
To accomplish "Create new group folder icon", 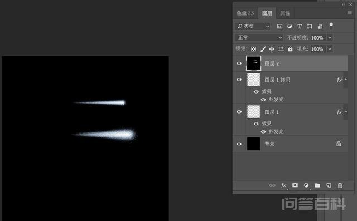I will tap(317, 185).
